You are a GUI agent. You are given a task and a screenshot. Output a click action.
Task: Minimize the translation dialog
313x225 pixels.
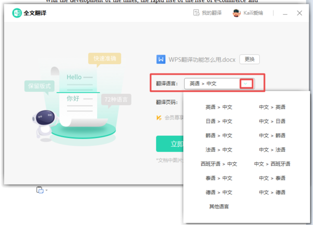(x=284, y=13)
